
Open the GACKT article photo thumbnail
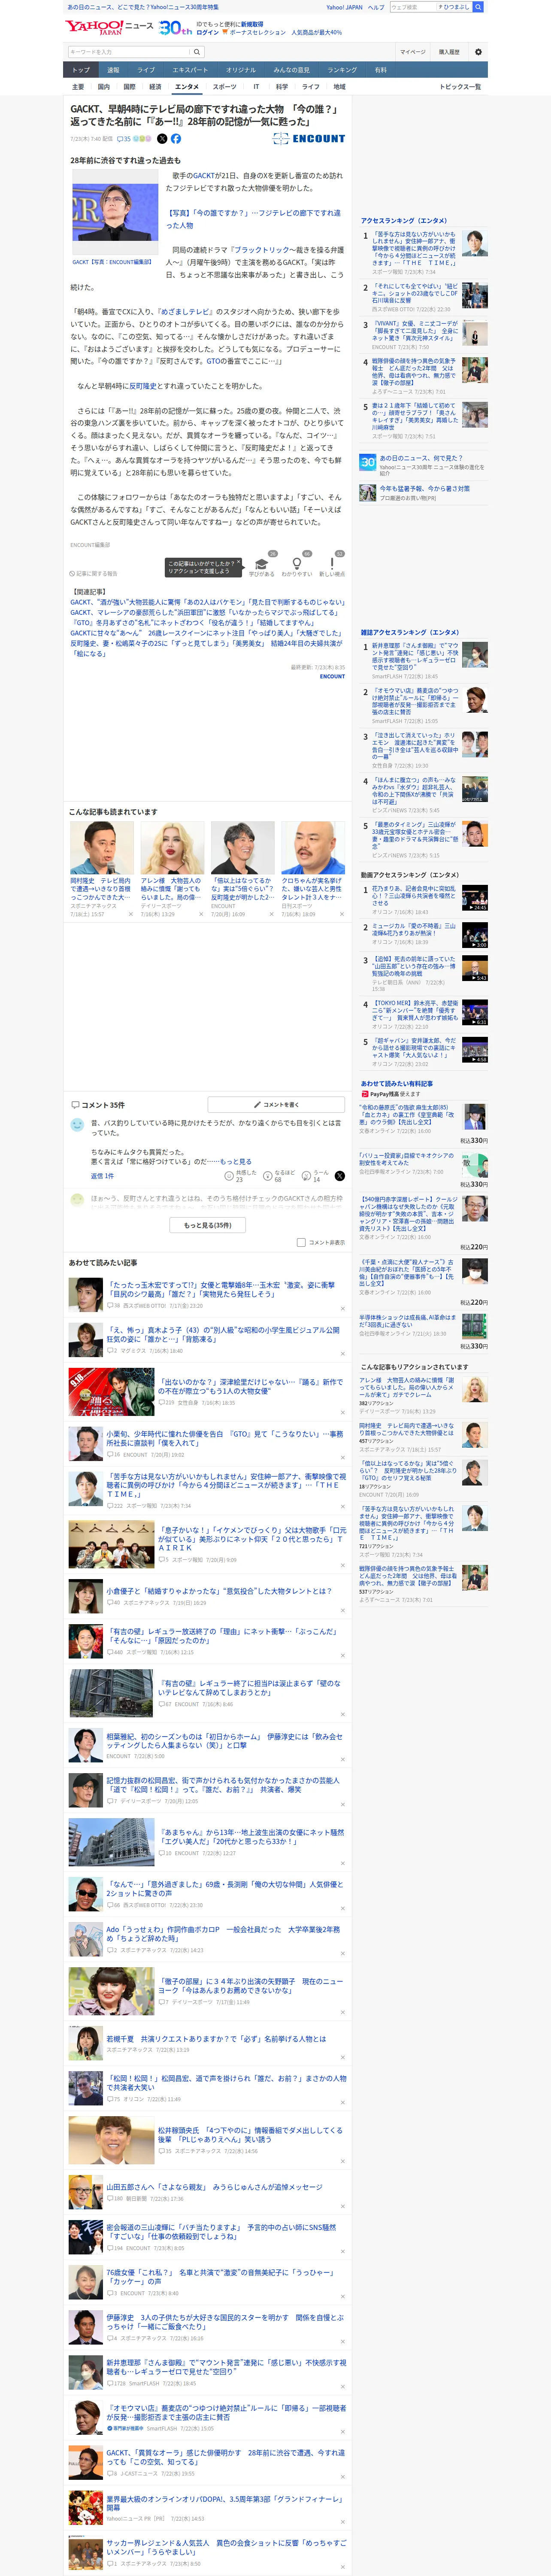click(x=115, y=212)
